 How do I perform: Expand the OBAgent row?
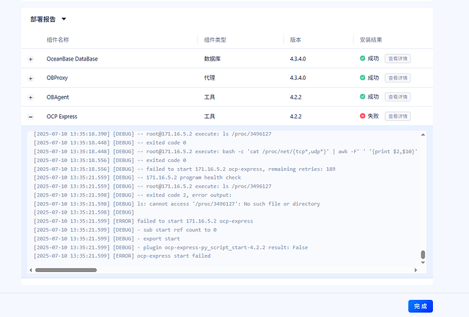(31, 97)
